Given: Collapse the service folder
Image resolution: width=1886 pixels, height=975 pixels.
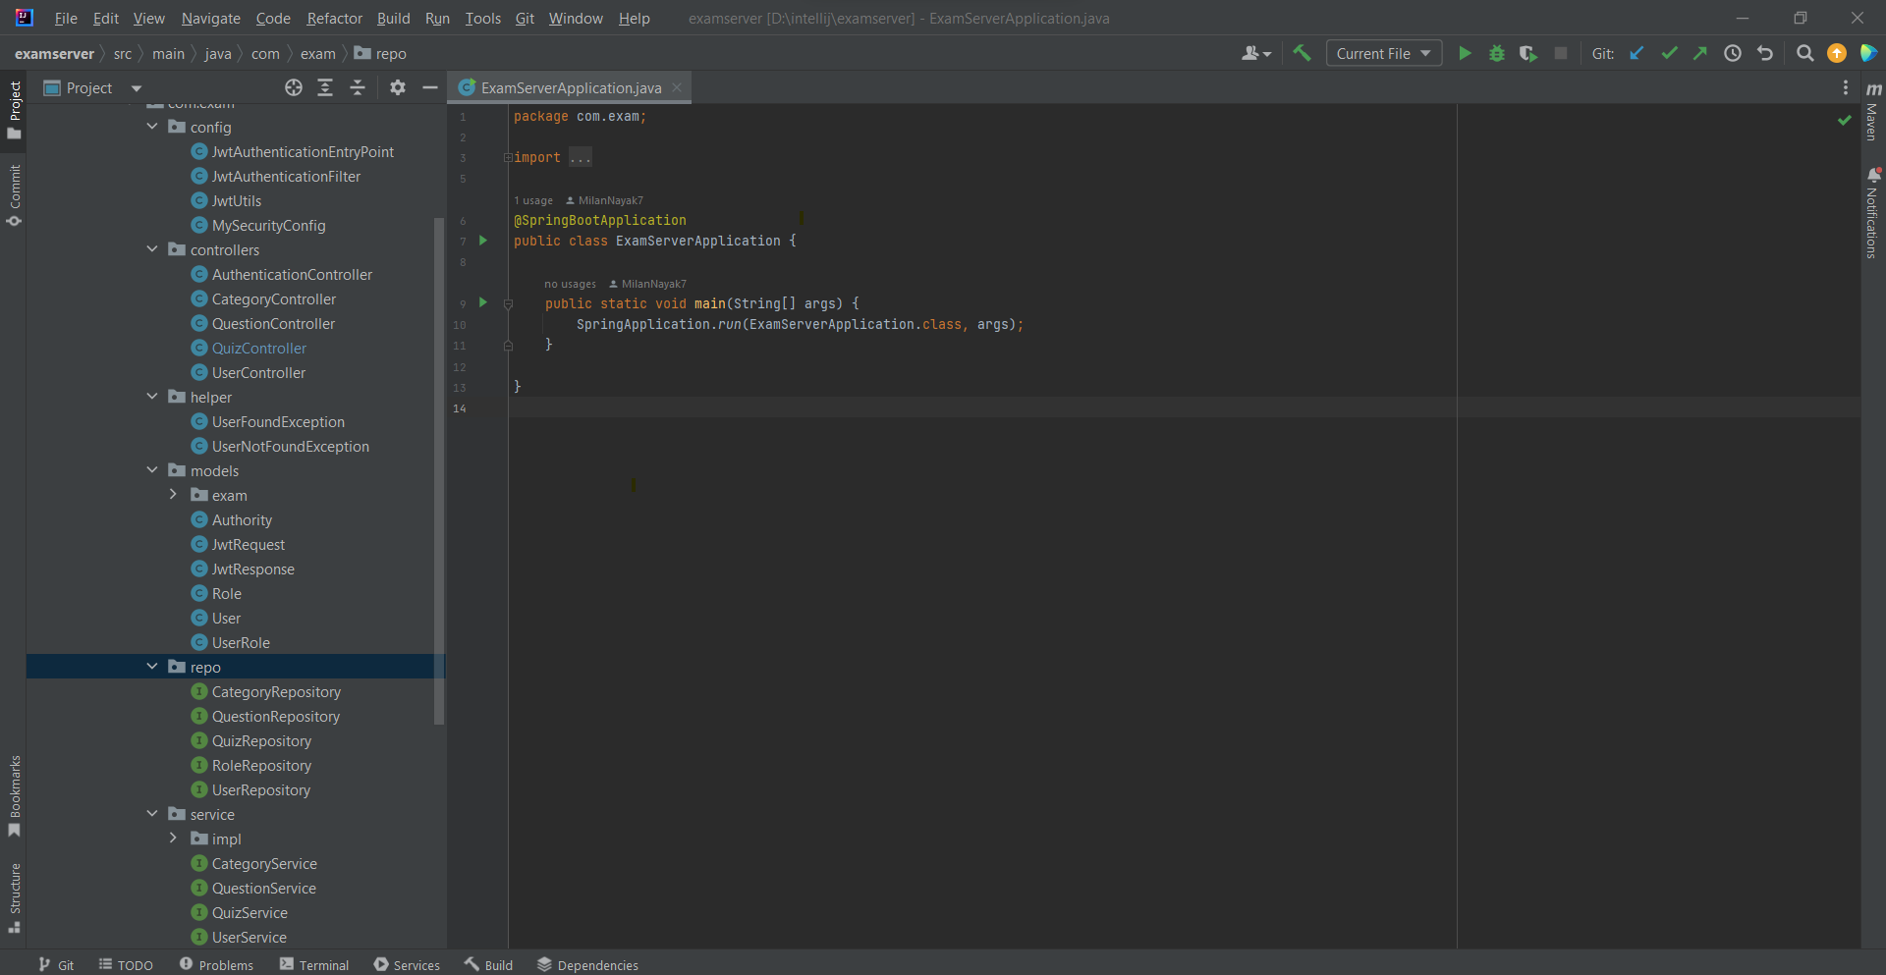Looking at the screenshot, I should (x=153, y=814).
